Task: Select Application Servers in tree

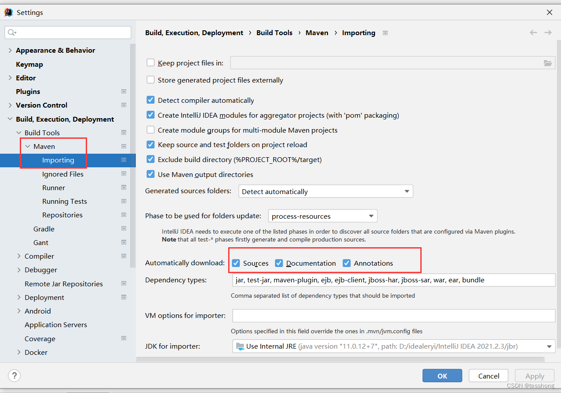Action: tap(56, 324)
